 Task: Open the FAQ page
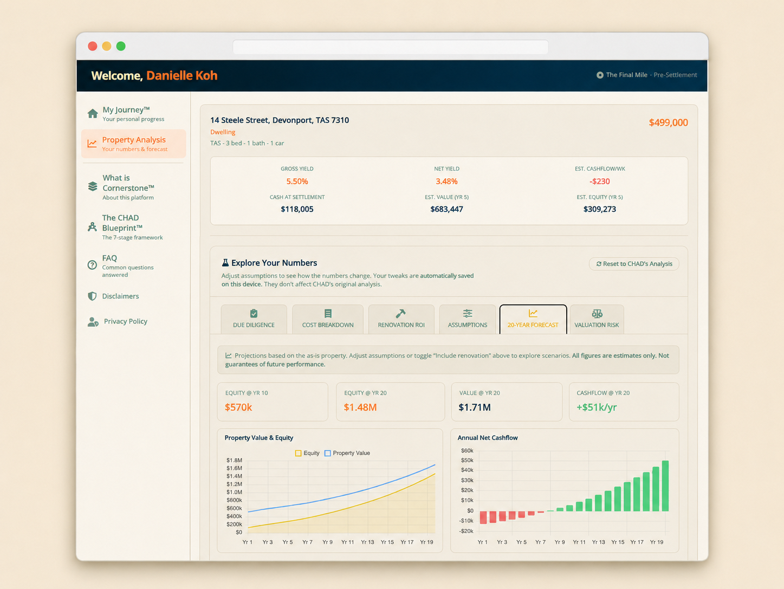pyautogui.click(x=133, y=266)
